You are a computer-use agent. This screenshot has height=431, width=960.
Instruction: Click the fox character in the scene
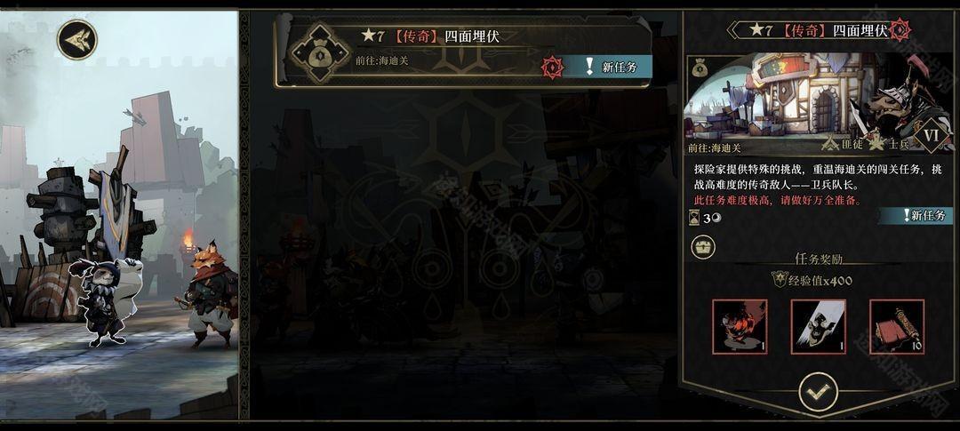click(x=210, y=294)
